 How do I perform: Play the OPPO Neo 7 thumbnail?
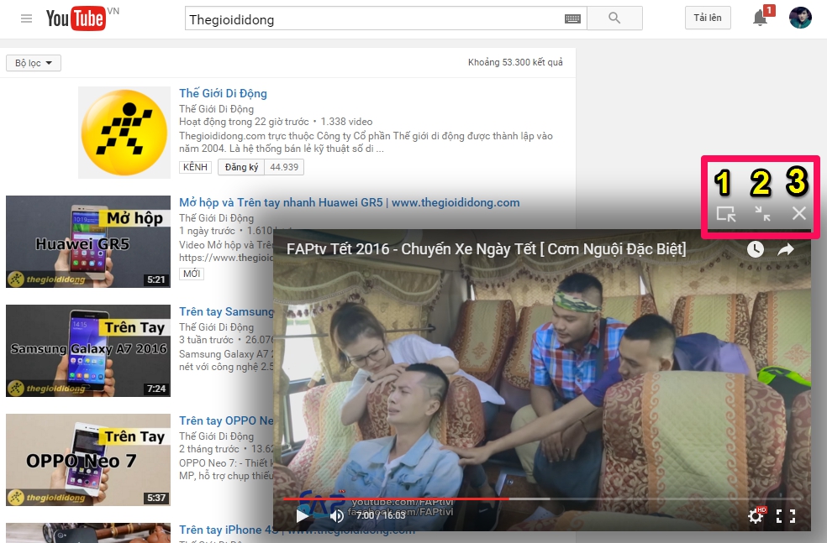tap(88, 460)
